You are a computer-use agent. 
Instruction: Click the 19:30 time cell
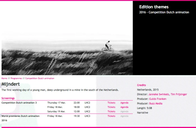point(77,116)
